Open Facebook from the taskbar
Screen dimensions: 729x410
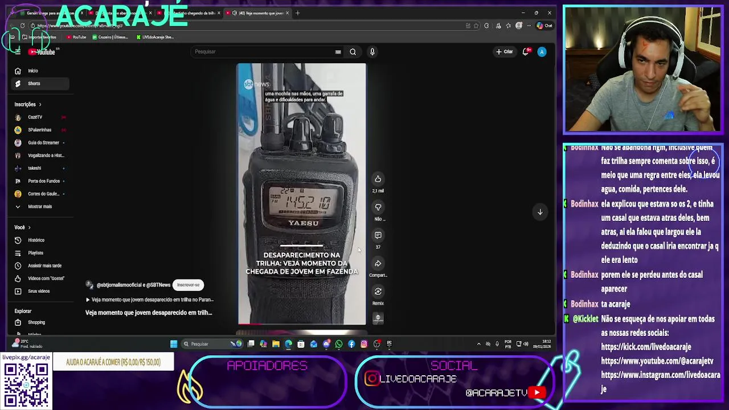click(x=351, y=344)
